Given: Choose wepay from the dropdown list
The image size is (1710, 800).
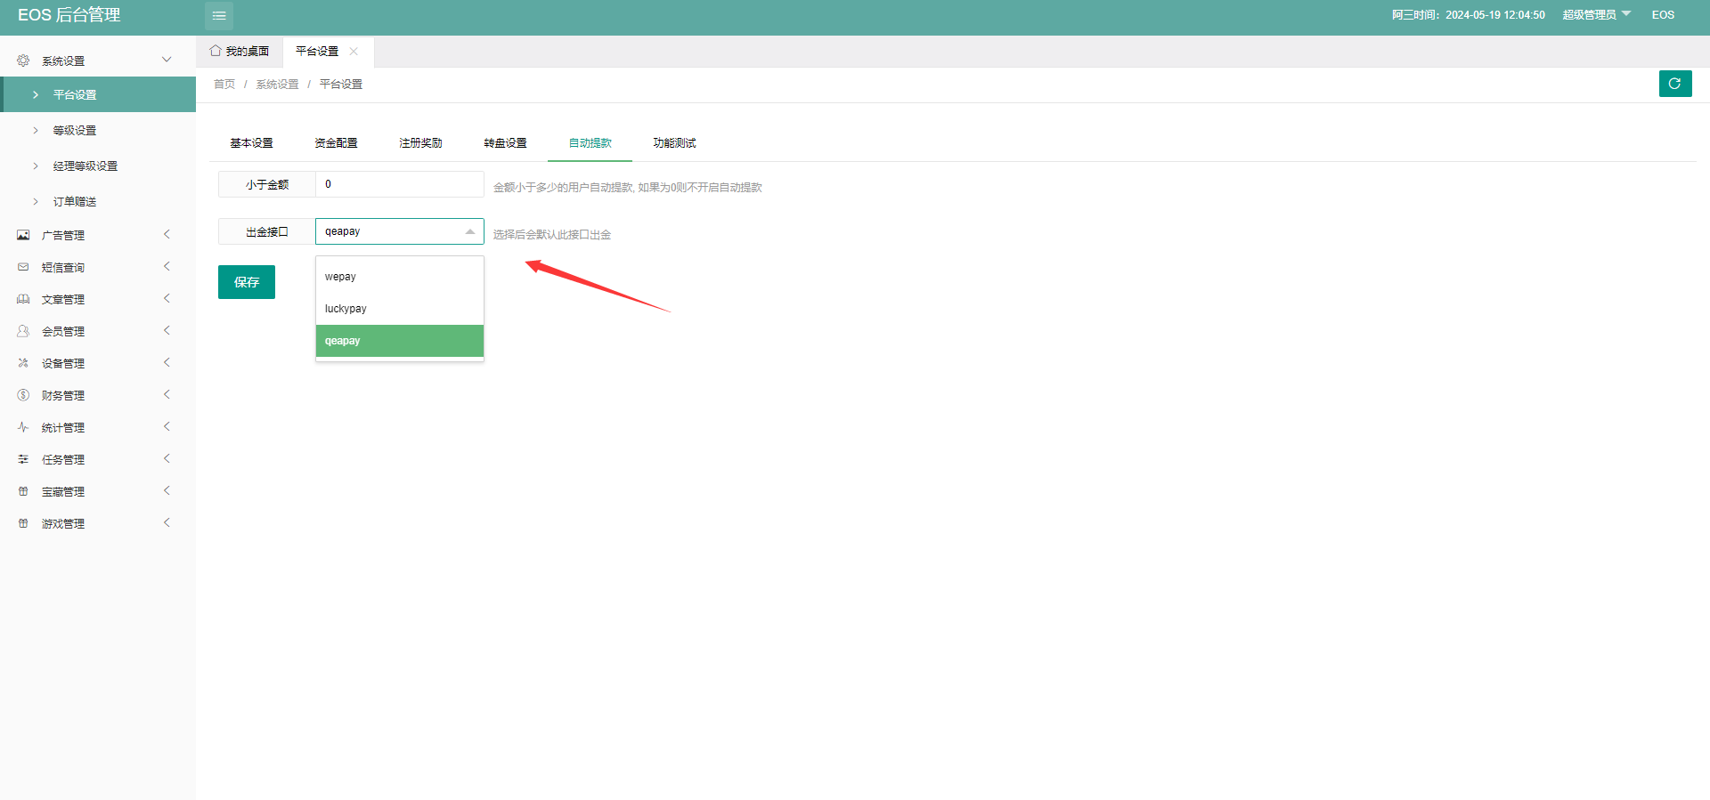Looking at the screenshot, I should click(400, 277).
